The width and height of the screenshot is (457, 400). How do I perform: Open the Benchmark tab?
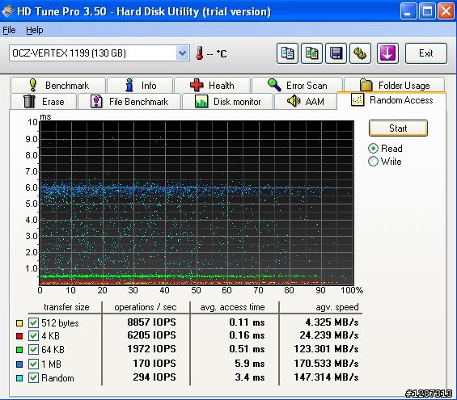[x=58, y=86]
